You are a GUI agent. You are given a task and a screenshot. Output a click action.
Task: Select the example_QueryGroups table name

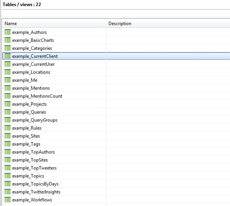[x=35, y=120]
